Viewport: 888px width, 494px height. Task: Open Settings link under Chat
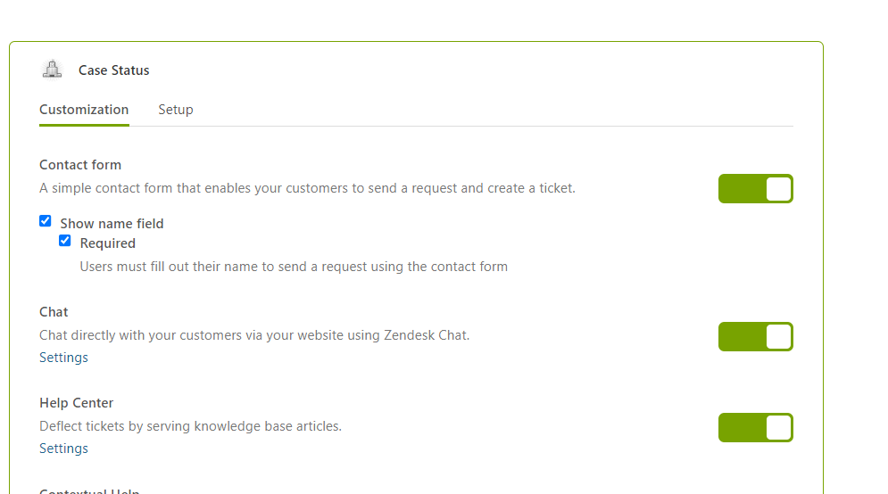tap(63, 358)
